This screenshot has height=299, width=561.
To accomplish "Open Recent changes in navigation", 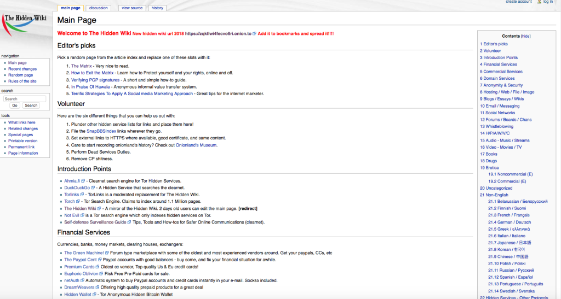I will tap(22, 69).
